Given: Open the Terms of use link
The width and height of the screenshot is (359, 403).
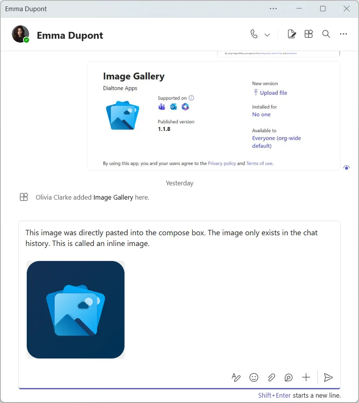Looking at the screenshot, I should point(259,163).
